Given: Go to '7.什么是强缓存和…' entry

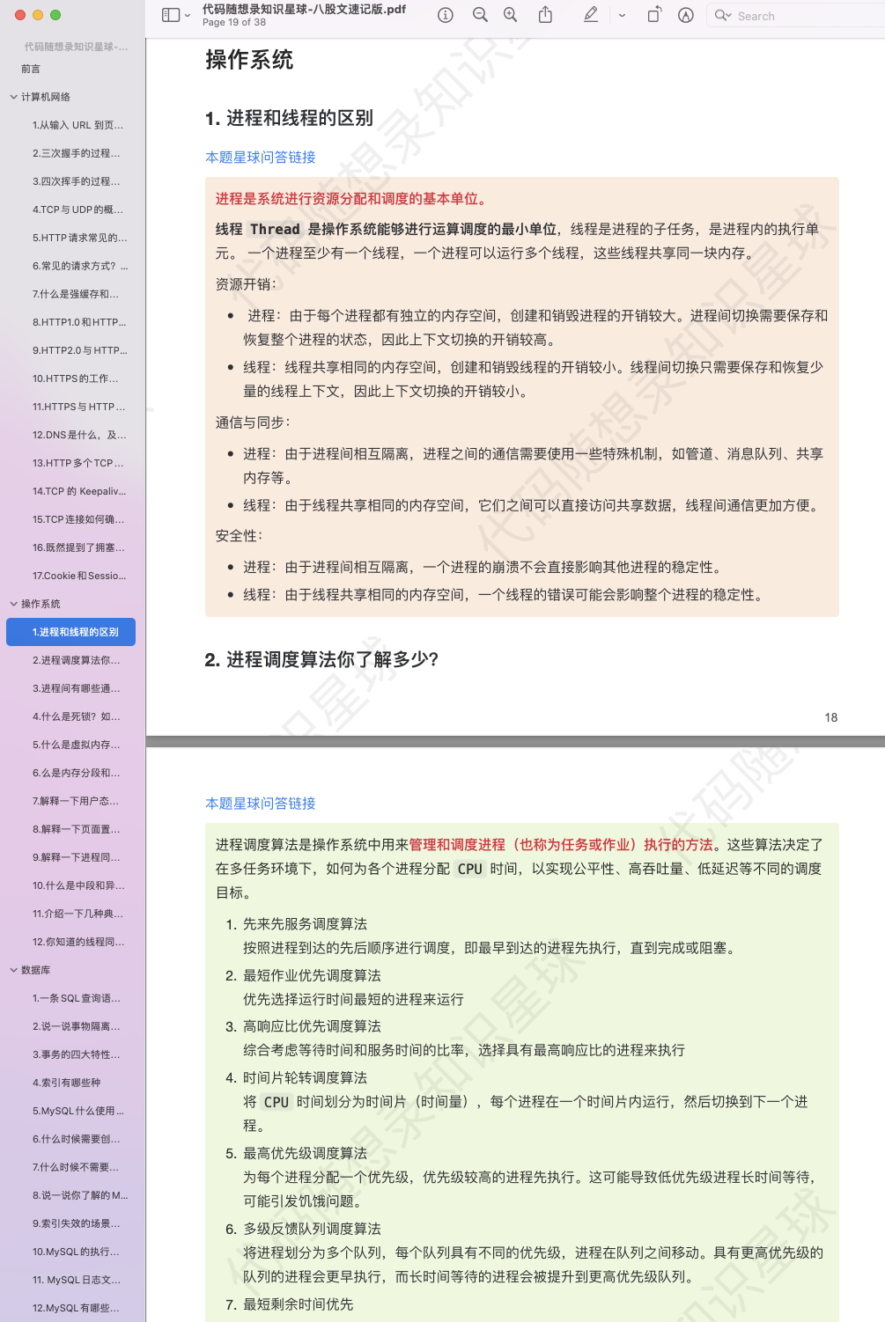Looking at the screenshot, I should pos(76,294).
